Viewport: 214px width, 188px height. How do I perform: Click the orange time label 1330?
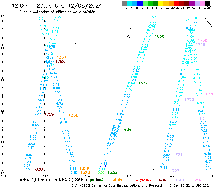(73, 115)
